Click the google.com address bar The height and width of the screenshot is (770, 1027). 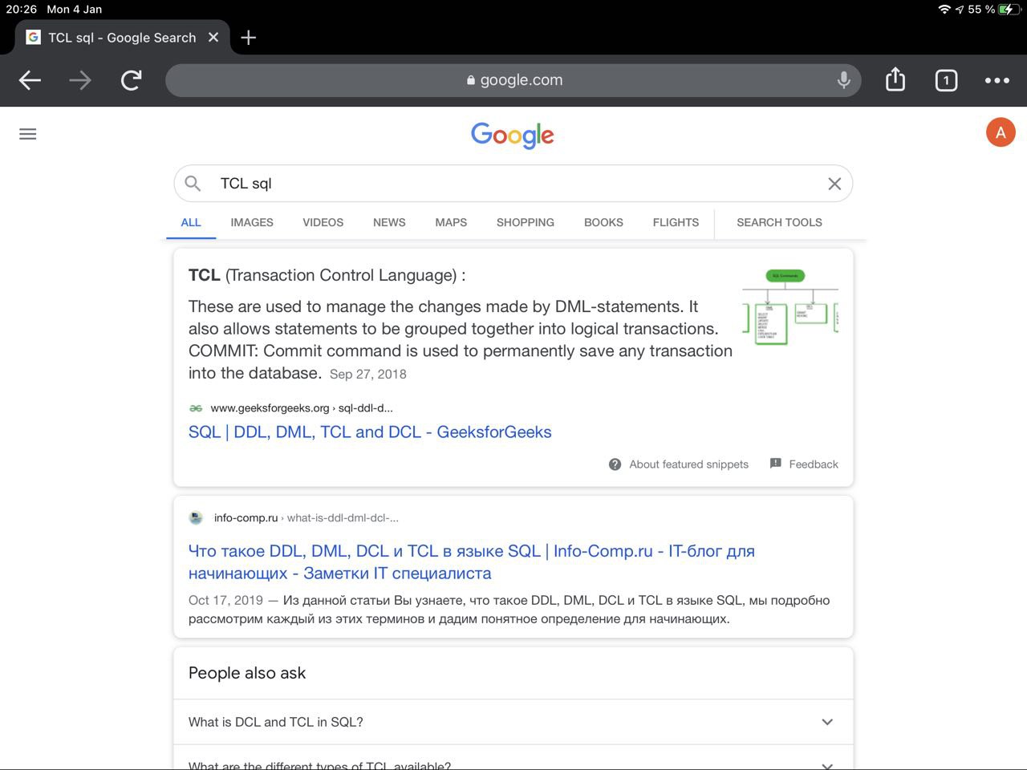[x=513, y=80]
